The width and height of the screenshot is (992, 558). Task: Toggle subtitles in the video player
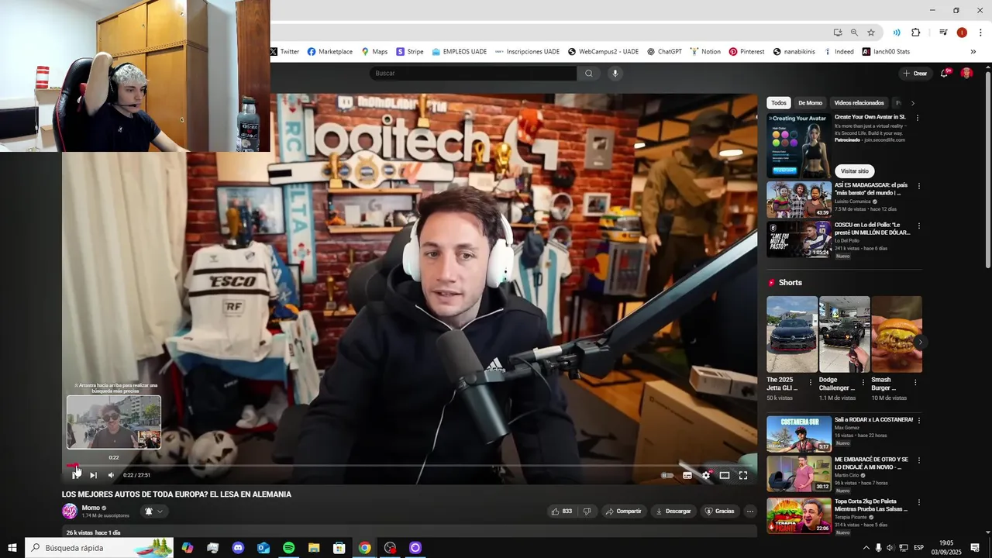687,475
